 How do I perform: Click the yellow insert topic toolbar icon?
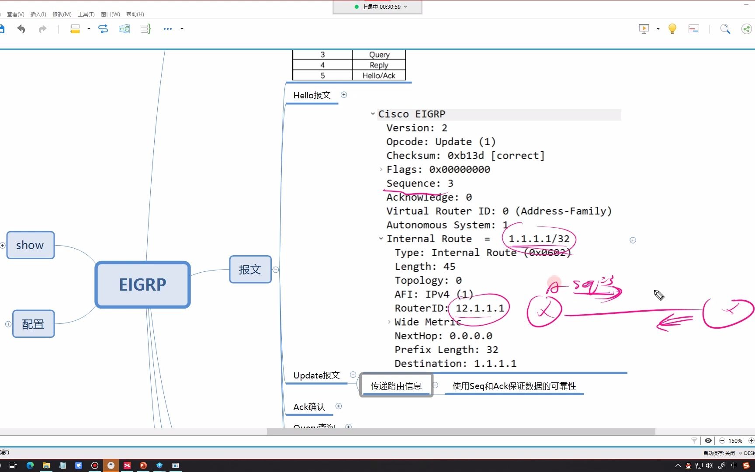point(75,29)
